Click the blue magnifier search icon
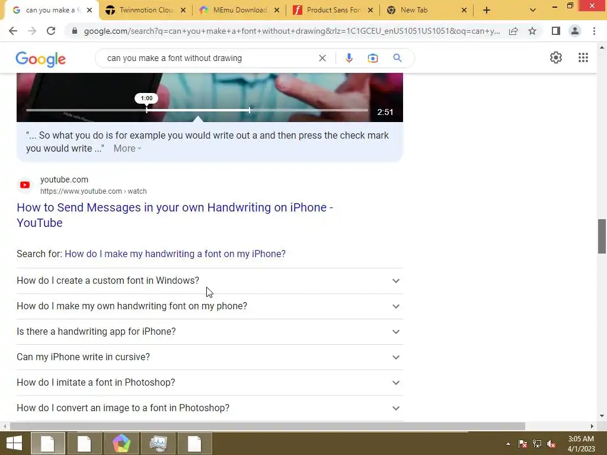The width and height of the screenshot is (607, 455). pyautogui.click(x=397, y=58)
